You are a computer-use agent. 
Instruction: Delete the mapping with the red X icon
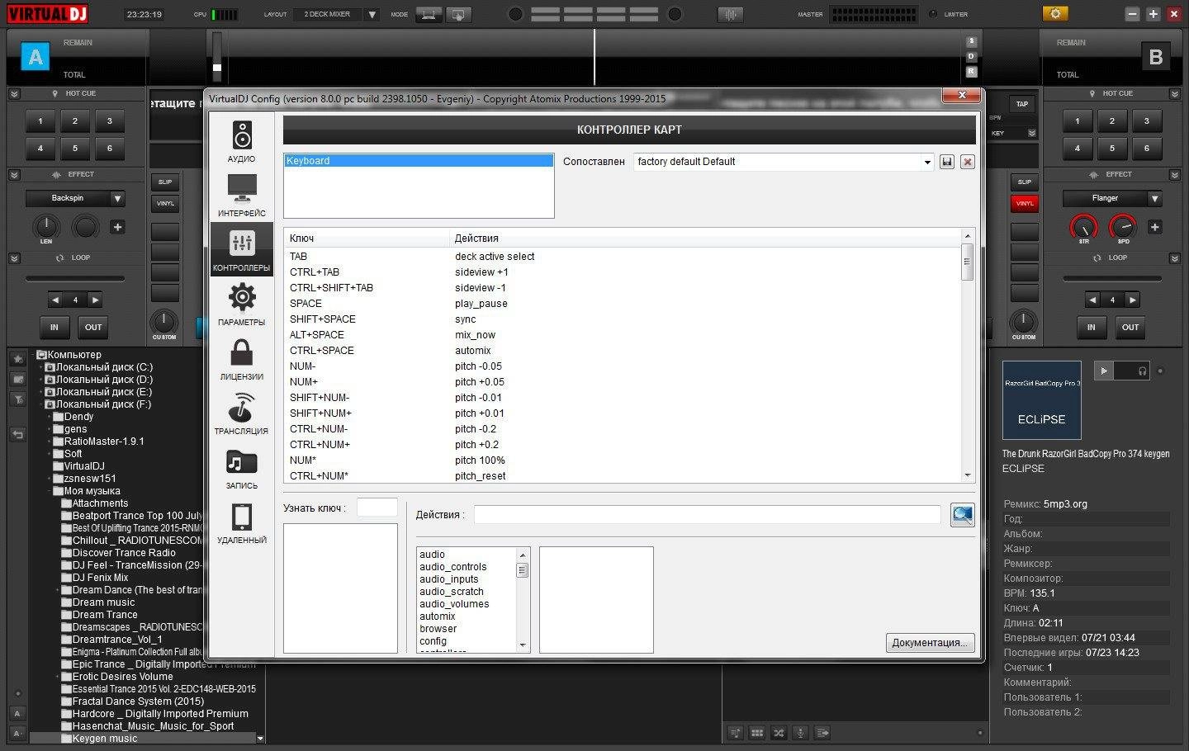[968, 162]
